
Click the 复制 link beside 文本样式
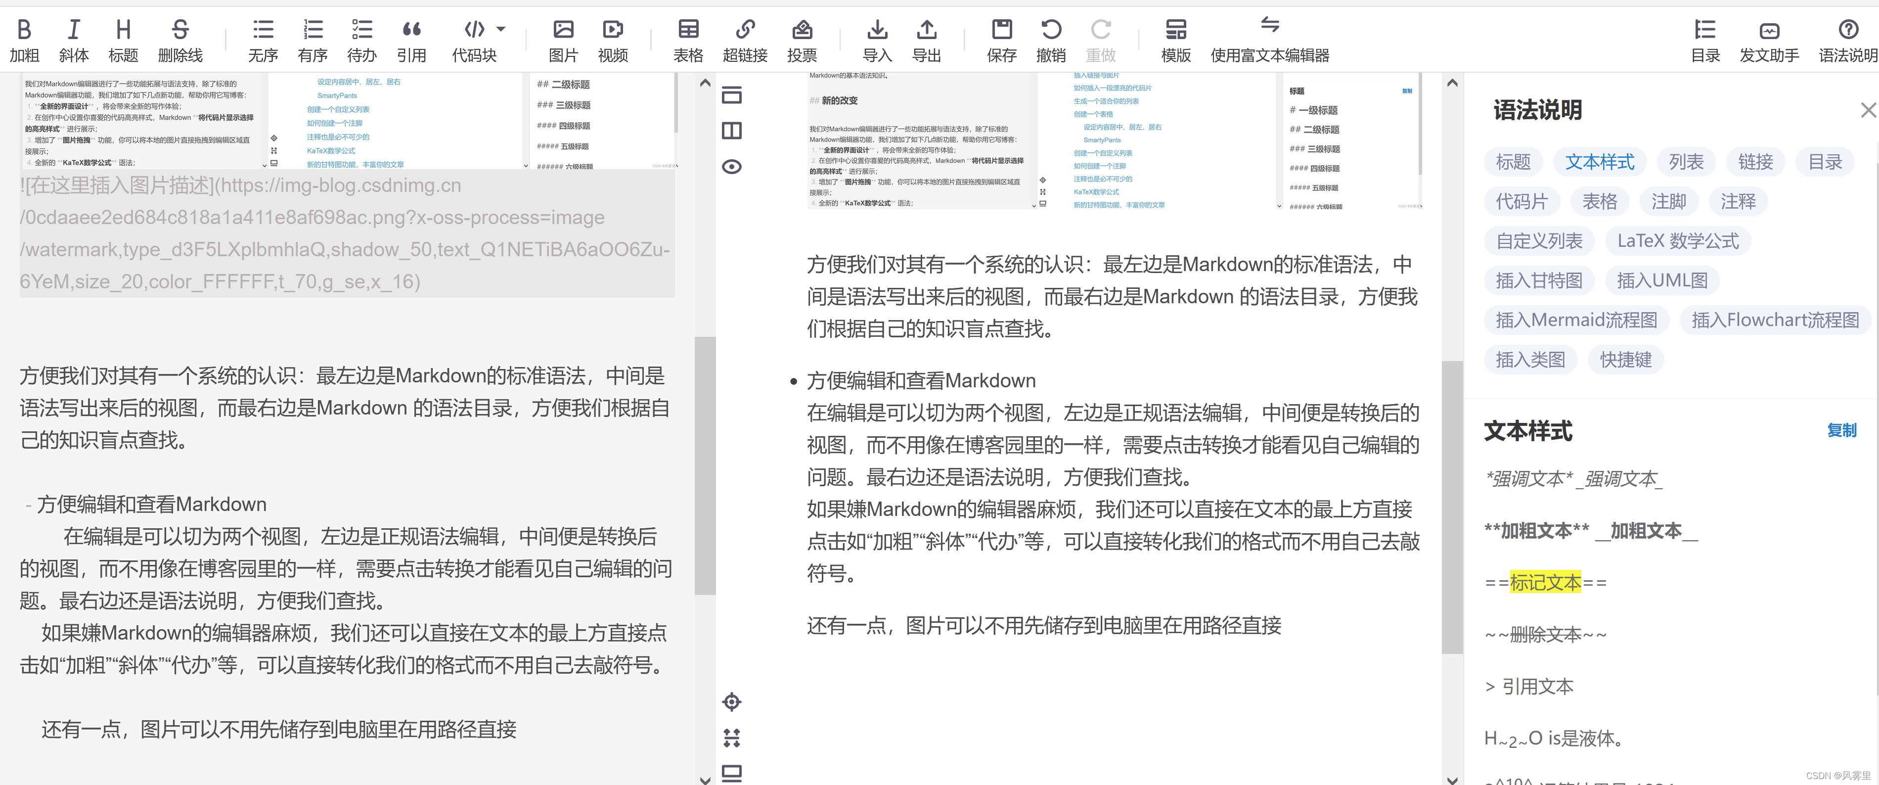1841,430
